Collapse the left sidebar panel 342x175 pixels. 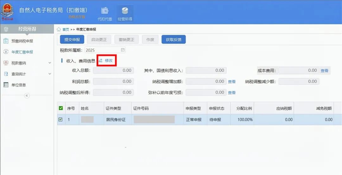point(27,96)
